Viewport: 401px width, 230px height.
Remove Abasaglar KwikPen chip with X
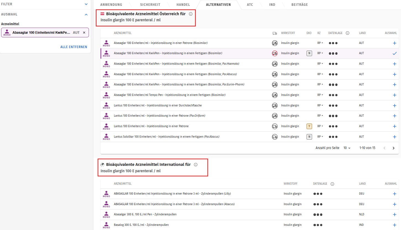pyautogui.click(x=84, y=32)
